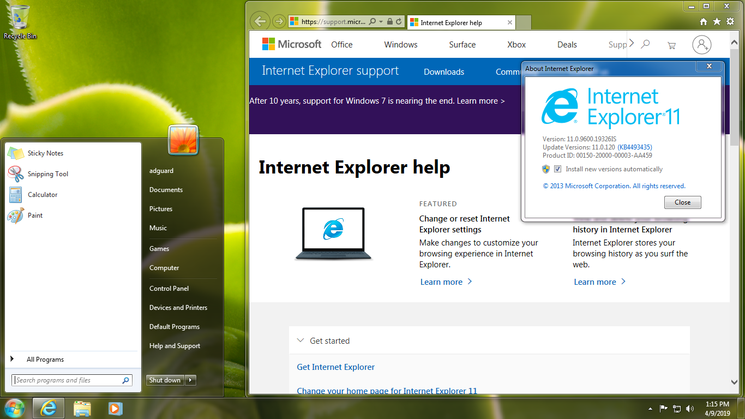Image resolution: width=745 pixels, height=419 pixels.
Task: Refresh the page in IE
Action: pyautogui.click(x=399, y=22)
